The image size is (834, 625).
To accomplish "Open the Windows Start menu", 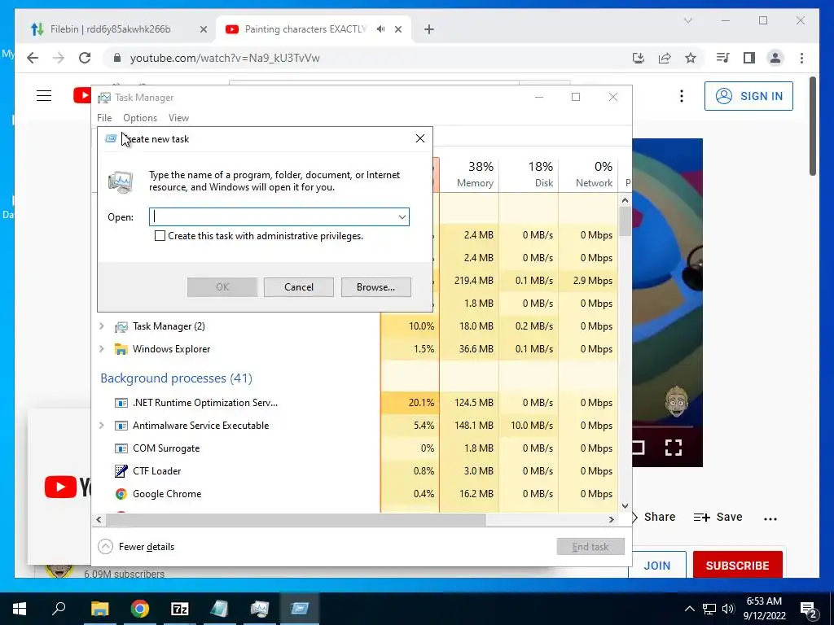I will pos(20,609).
